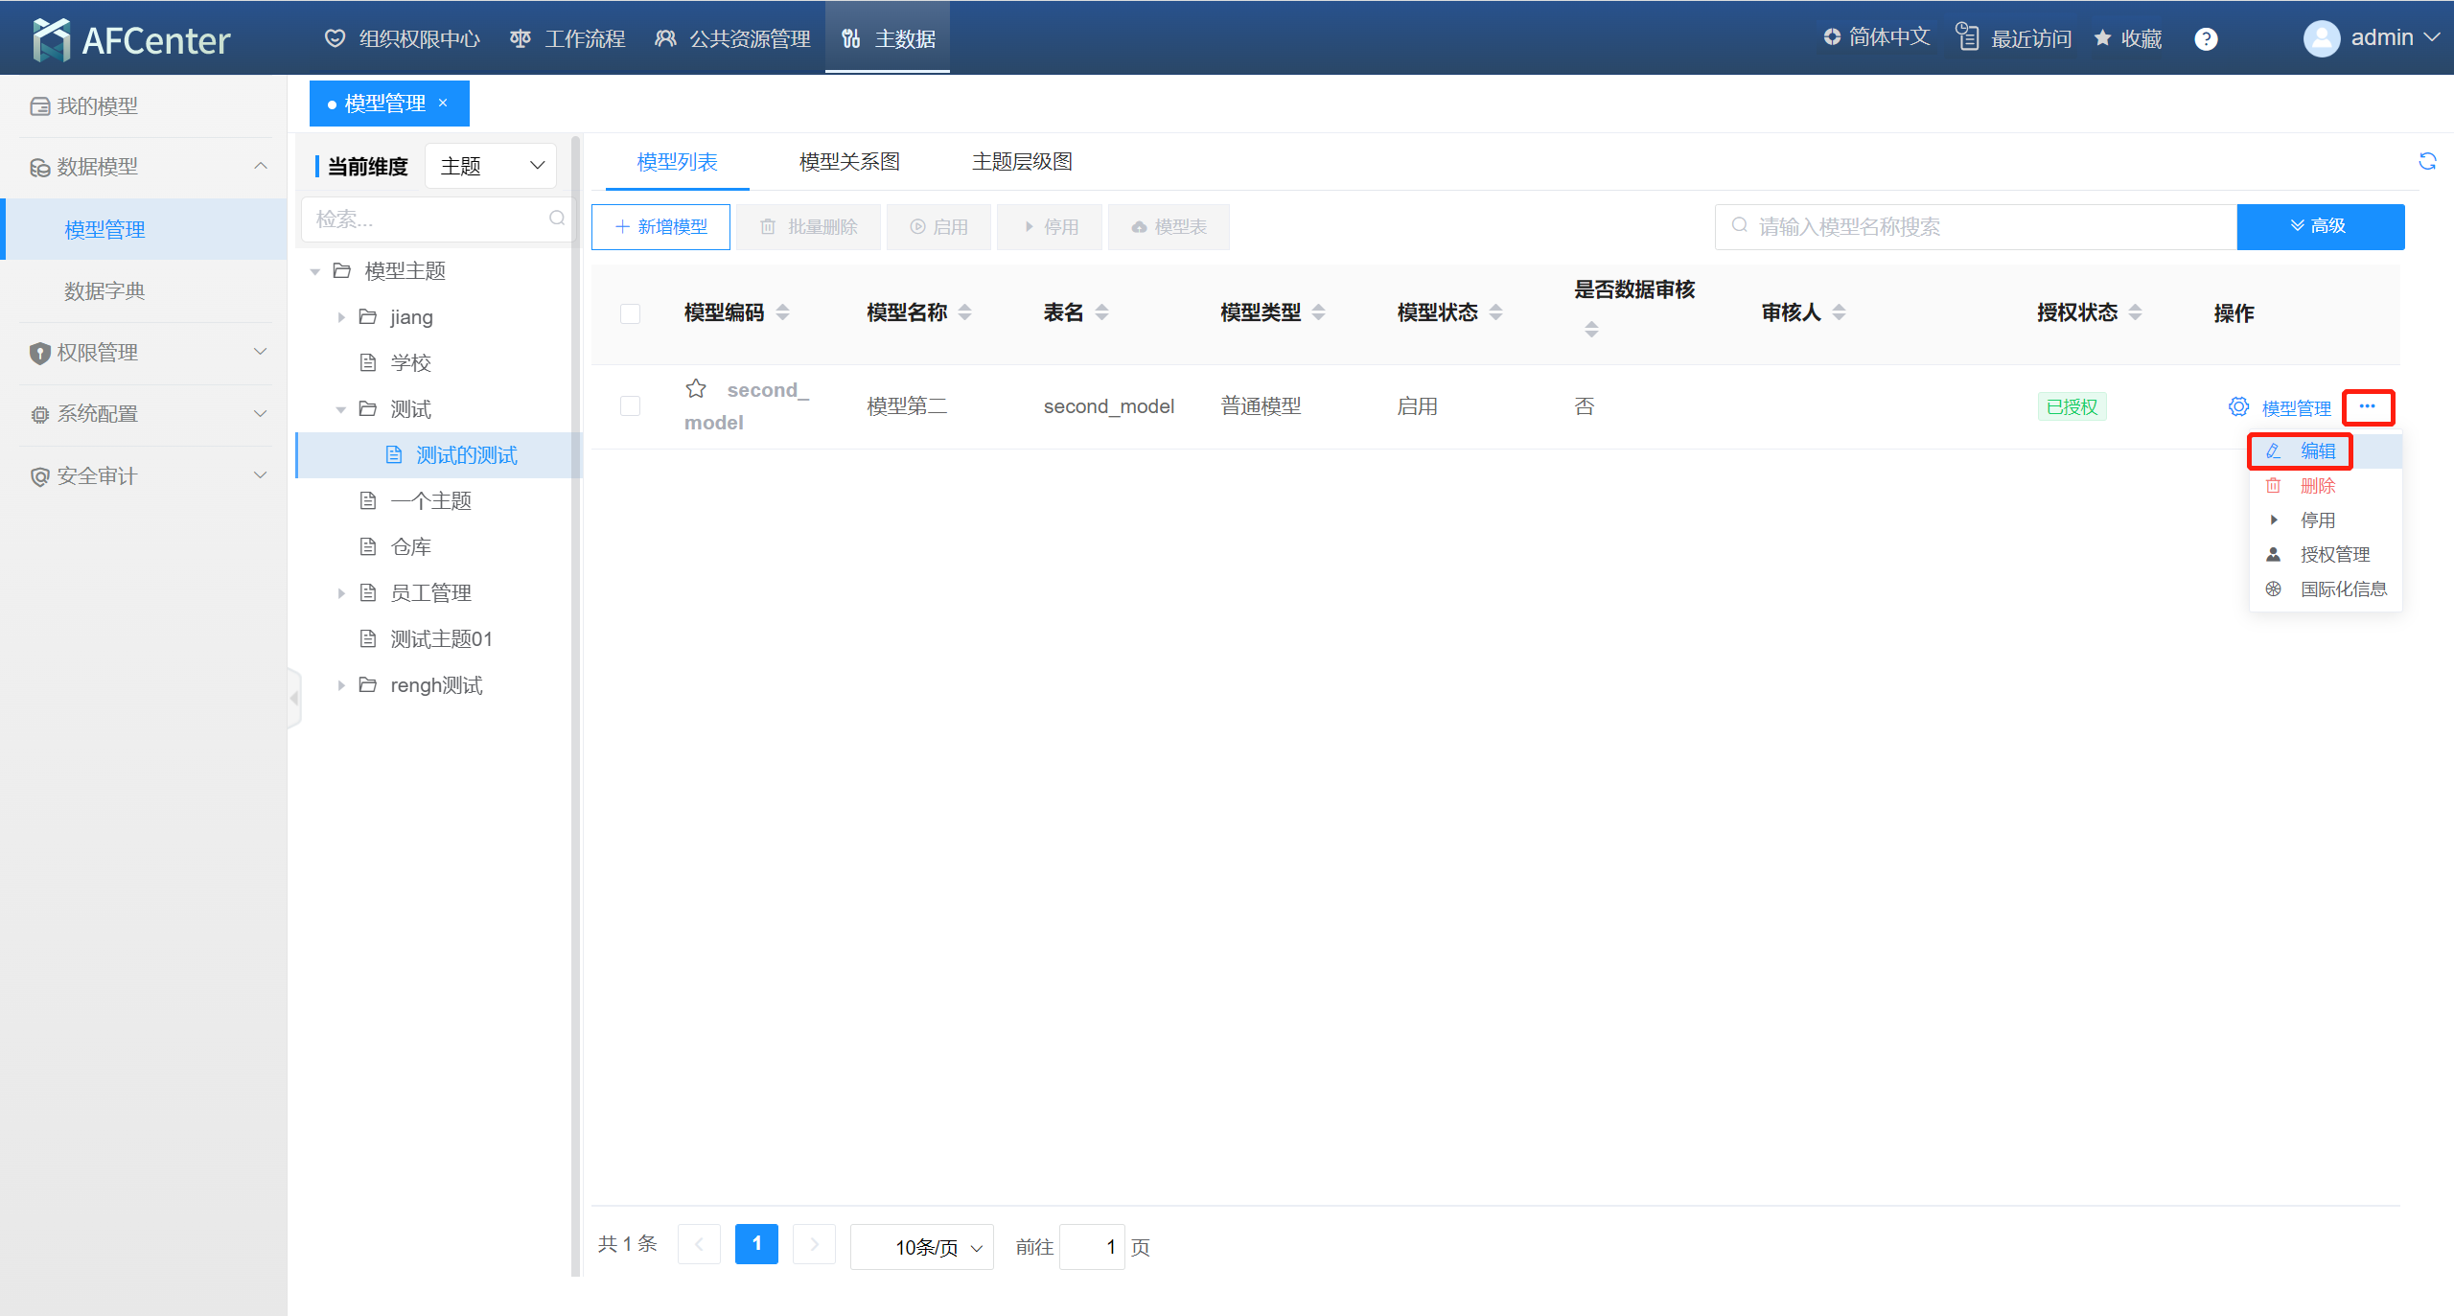This screenshot has height=1316, width=2454.
Task: Open the three-dot more actions button
Action: pyautogui.click(x=2368, y=407)
